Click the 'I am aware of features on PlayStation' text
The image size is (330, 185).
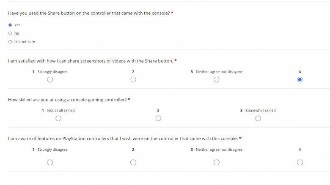tap(123, 139)
